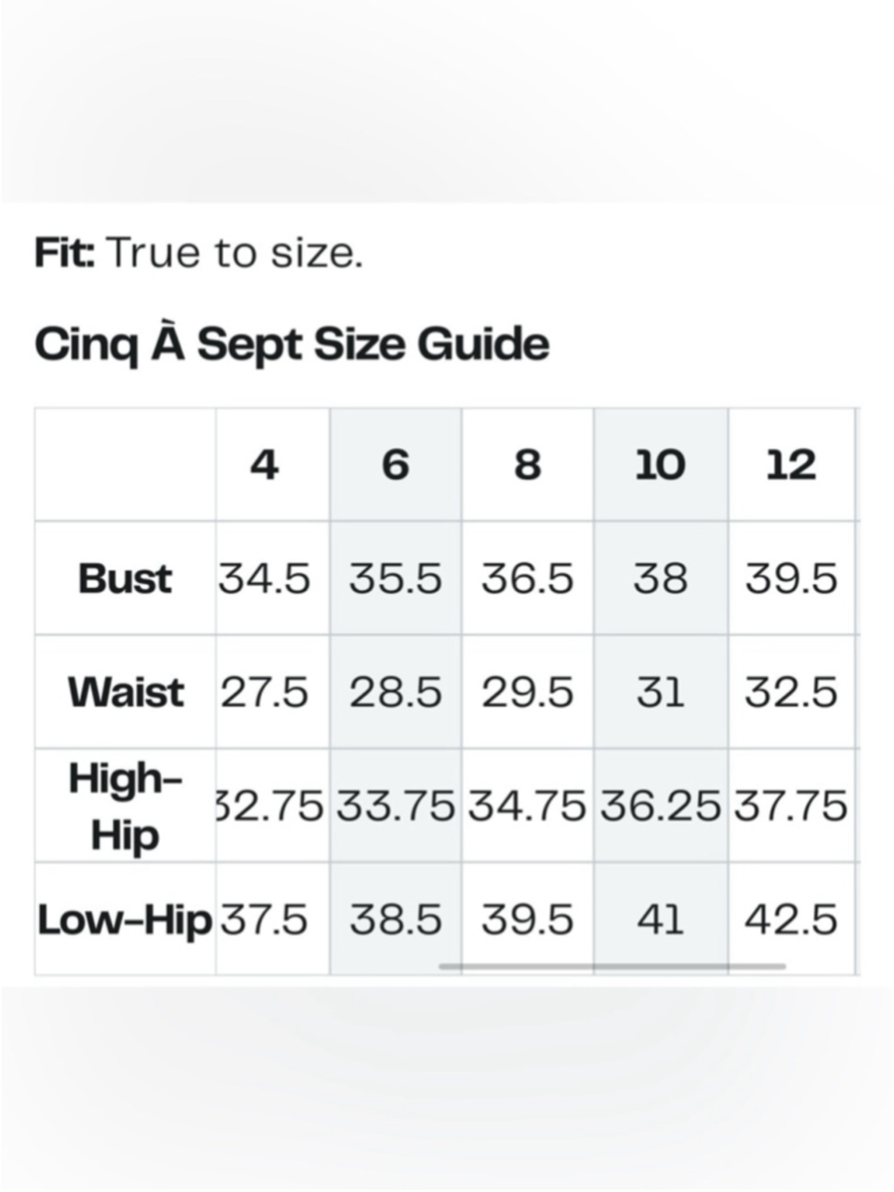The width and height of the screenshot is (894, 1192).
Task: Select bust value 38 for size 10
Action: point(661,579)
